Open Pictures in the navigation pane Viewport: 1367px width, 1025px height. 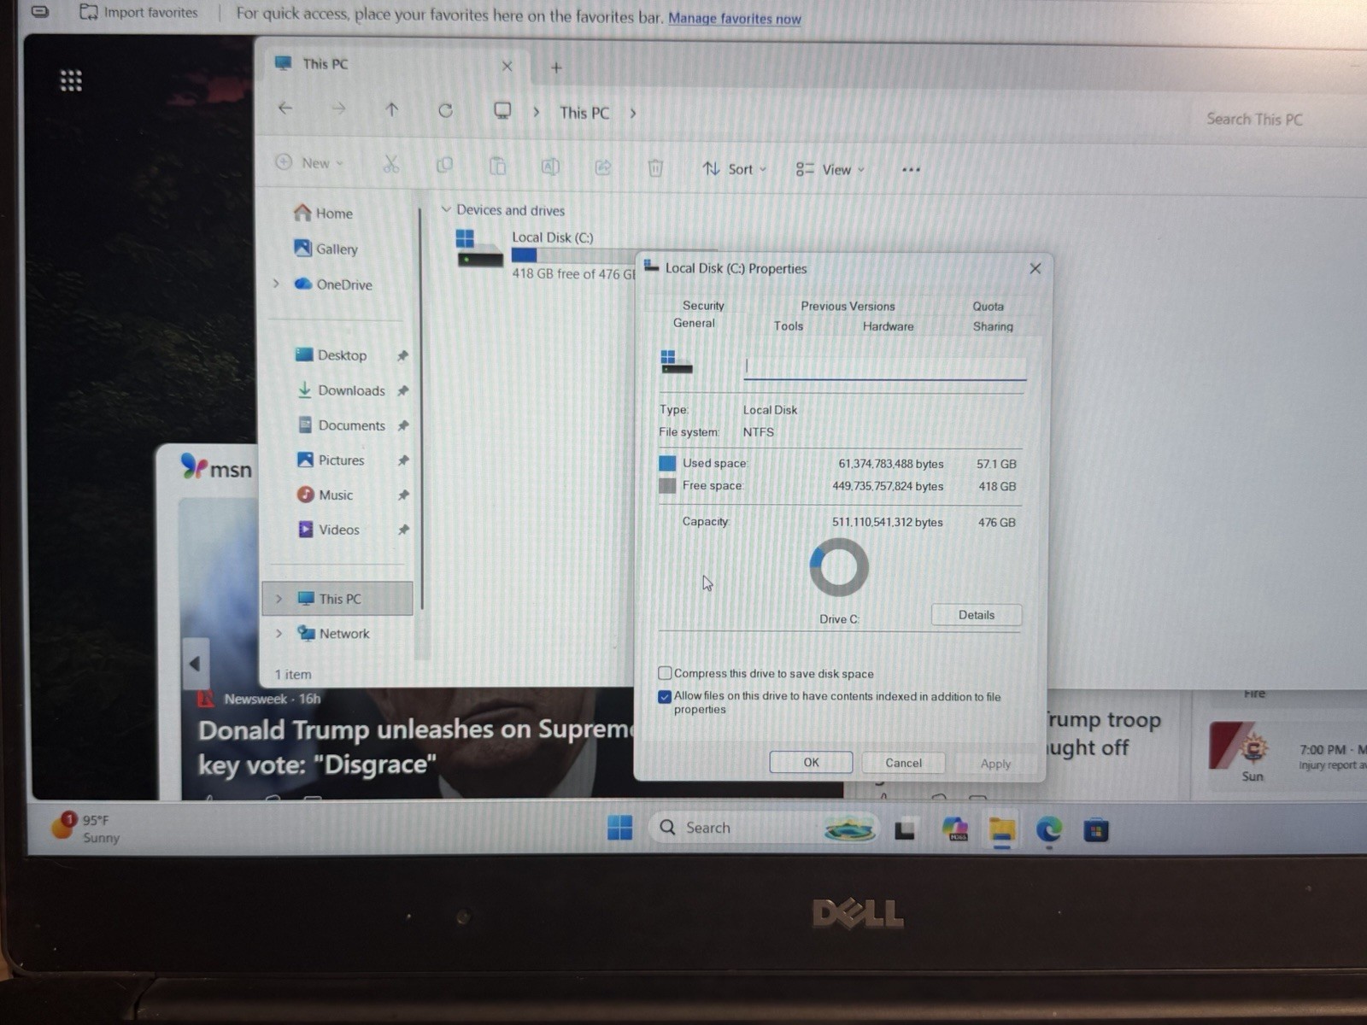(330, 460)
